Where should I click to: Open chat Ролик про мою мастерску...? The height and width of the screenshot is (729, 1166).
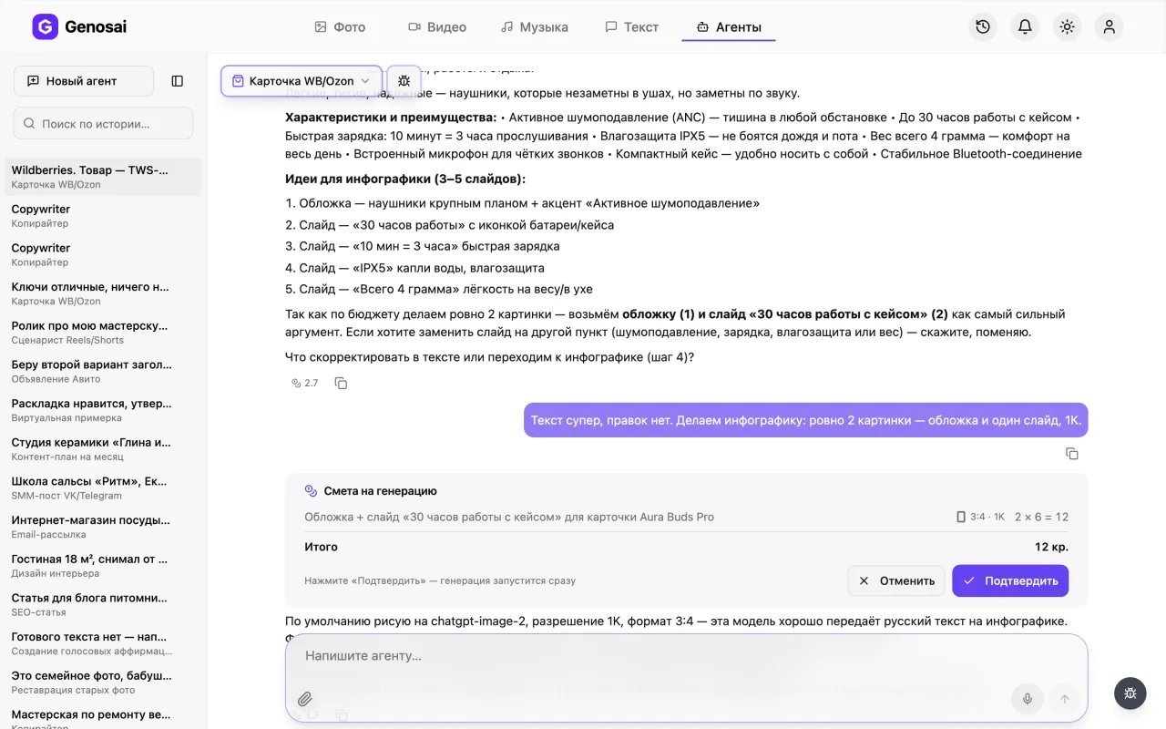[103, 333]
